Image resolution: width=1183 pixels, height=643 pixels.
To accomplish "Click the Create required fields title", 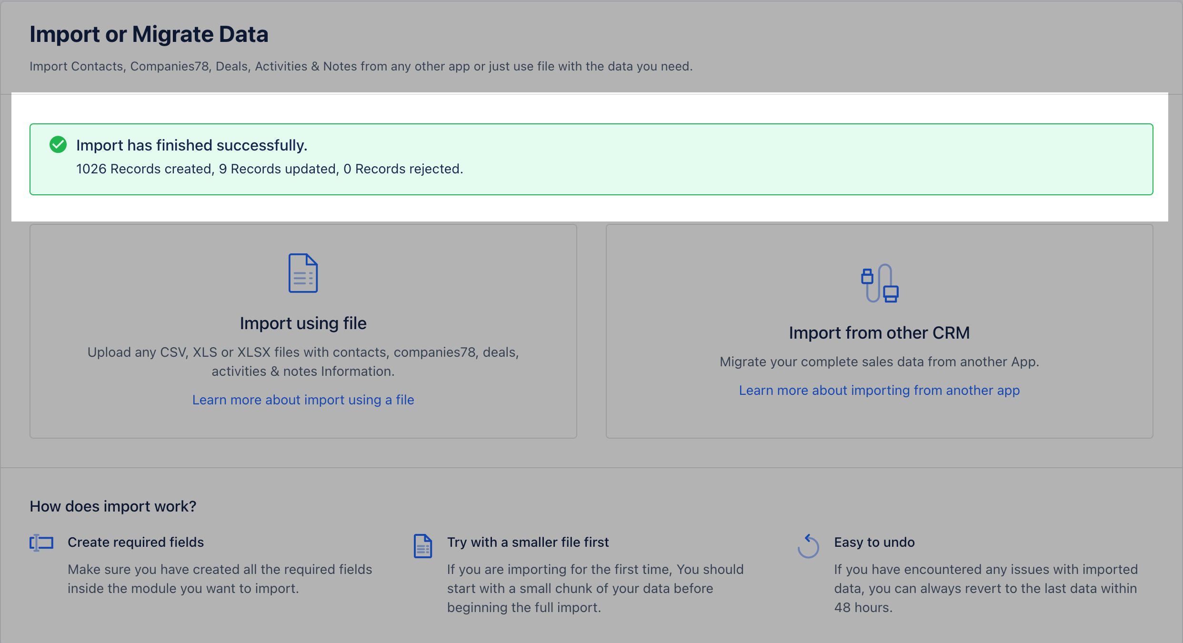I will (136, 542).
